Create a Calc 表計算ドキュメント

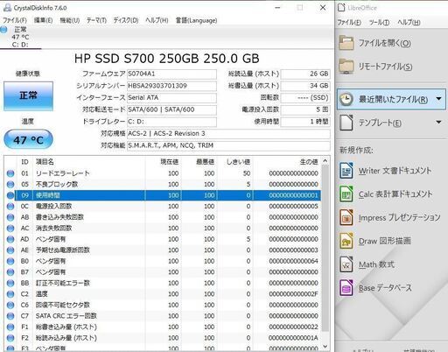(x=395, y=194)
